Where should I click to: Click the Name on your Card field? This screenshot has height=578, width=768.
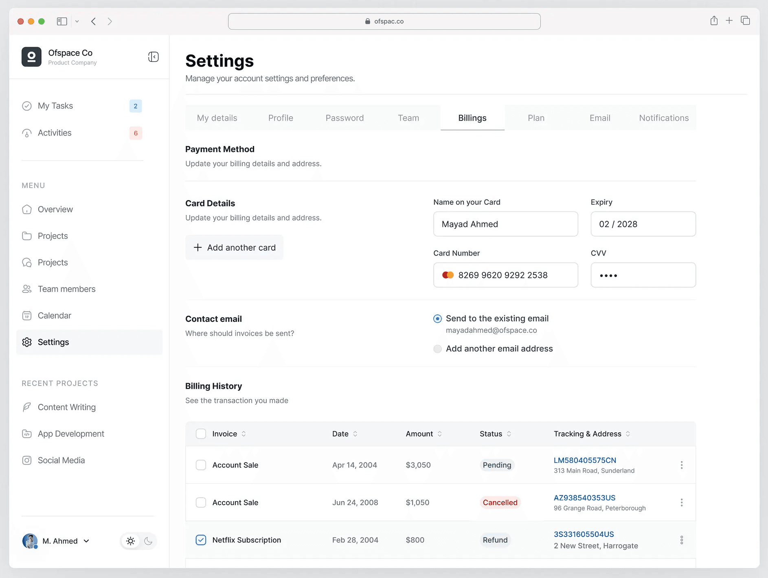(x=506, y=224)
